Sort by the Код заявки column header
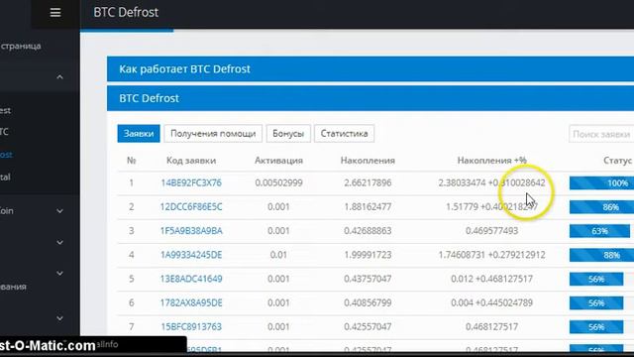The image size is (634, 357). pos(191,161)
